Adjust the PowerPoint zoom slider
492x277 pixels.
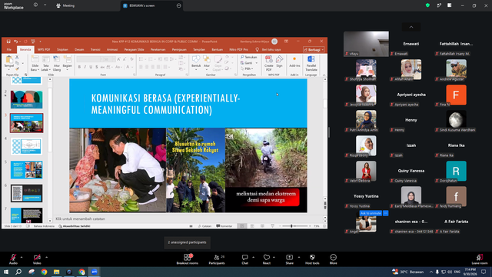pos(291,225)
